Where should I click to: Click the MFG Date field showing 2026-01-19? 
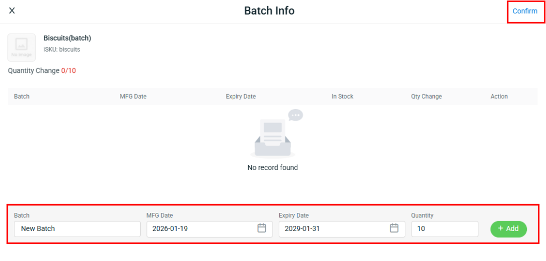[x=202, y=229]
